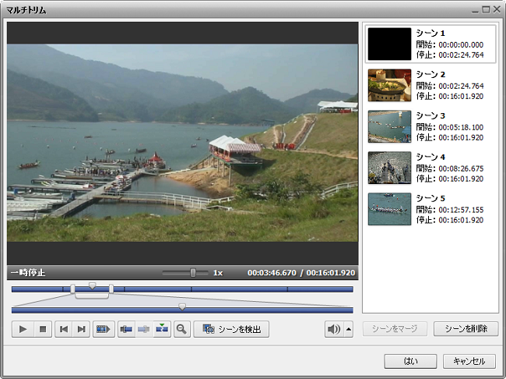Click the シーン 5 title text
506x379 pixels.
pyautogui.click(x=430, y=198)
